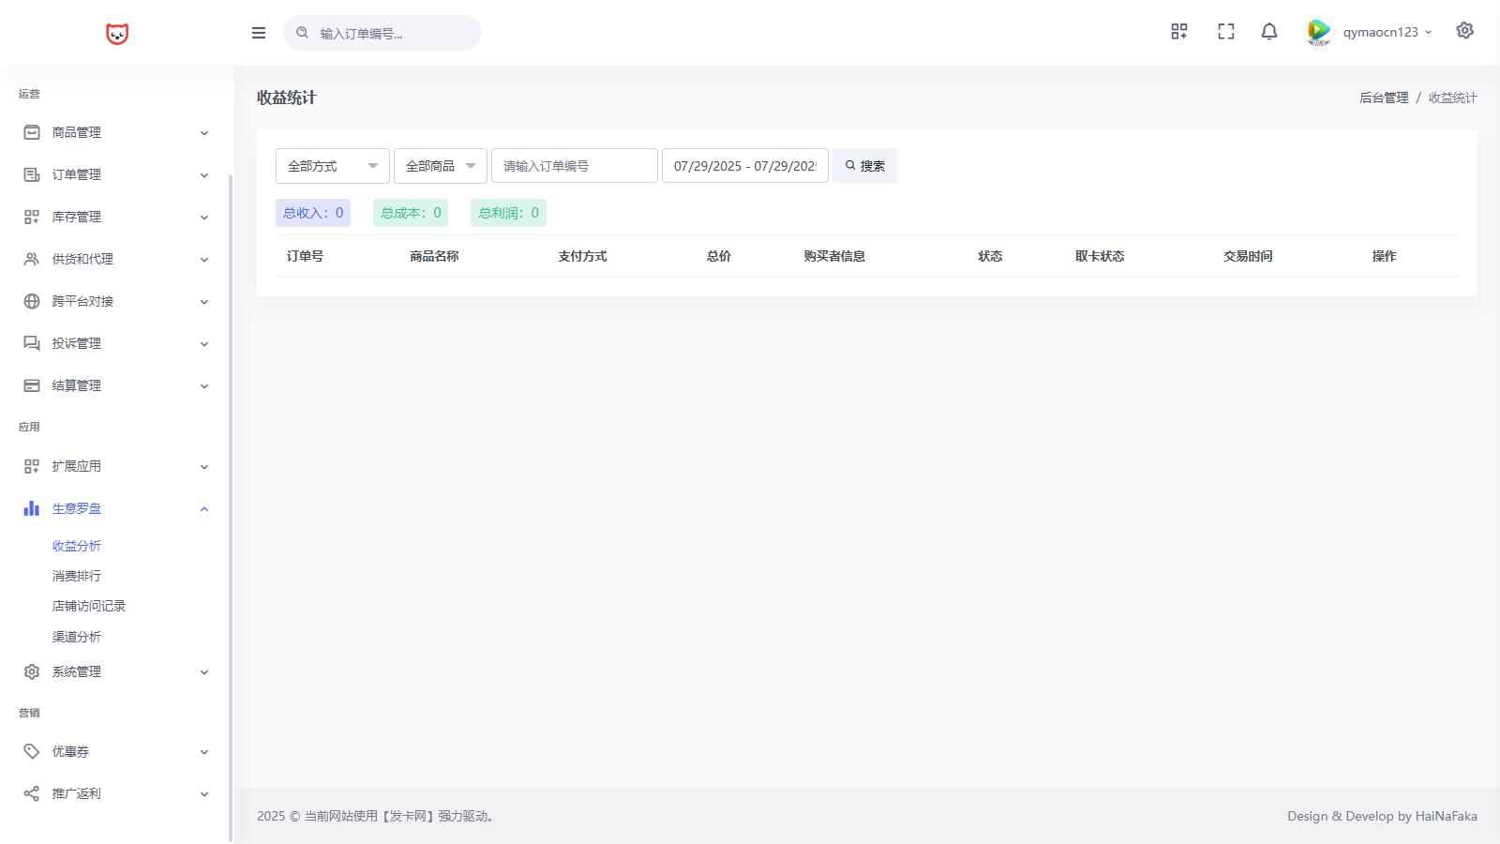Open the settings gear in the top right

[1464, 31]
